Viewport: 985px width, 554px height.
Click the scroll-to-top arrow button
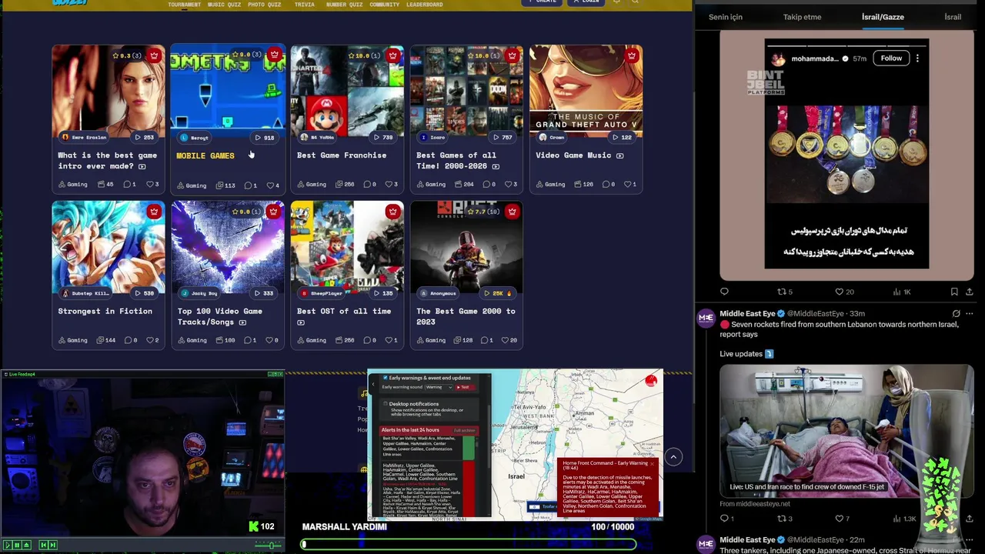click(673, 457)
